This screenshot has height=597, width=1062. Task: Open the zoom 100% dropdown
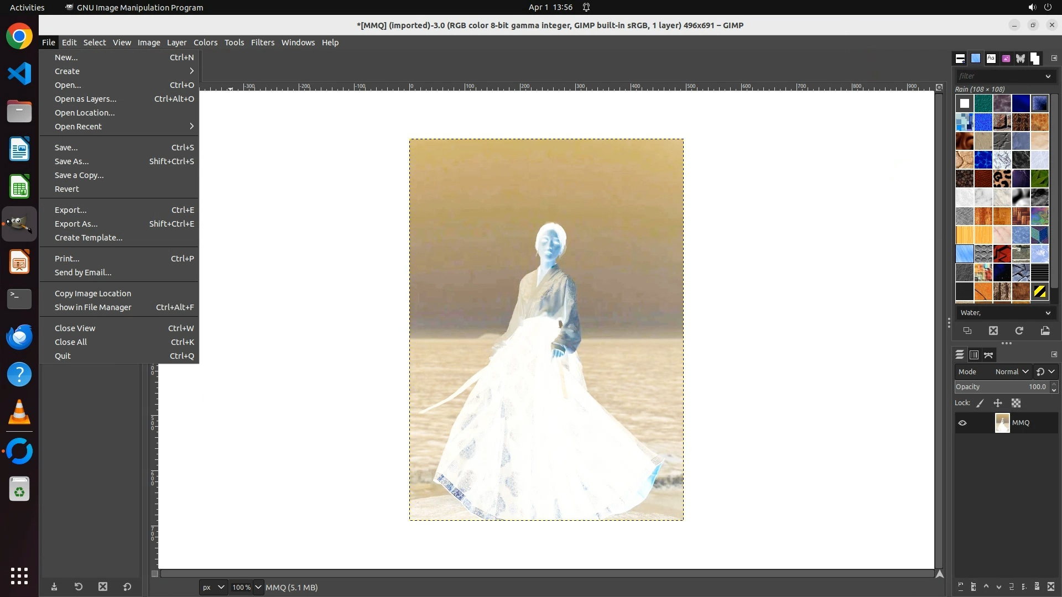[258, 587]
